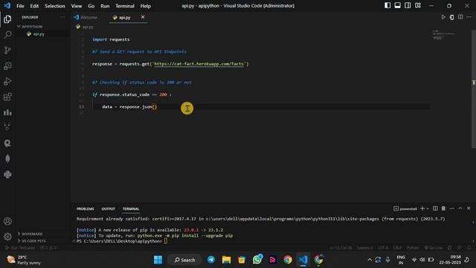This screenshot has width=476, height=268.
Task: Toggle Secondary Side Bar layout button
Action: [408, 5]
